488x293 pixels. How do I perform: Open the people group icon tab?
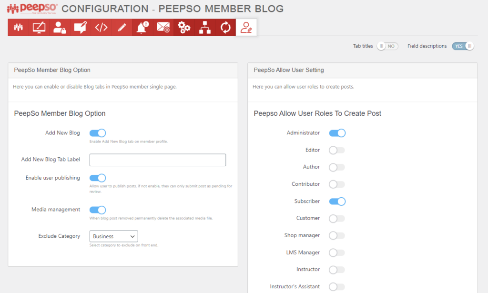click(18, 28)
